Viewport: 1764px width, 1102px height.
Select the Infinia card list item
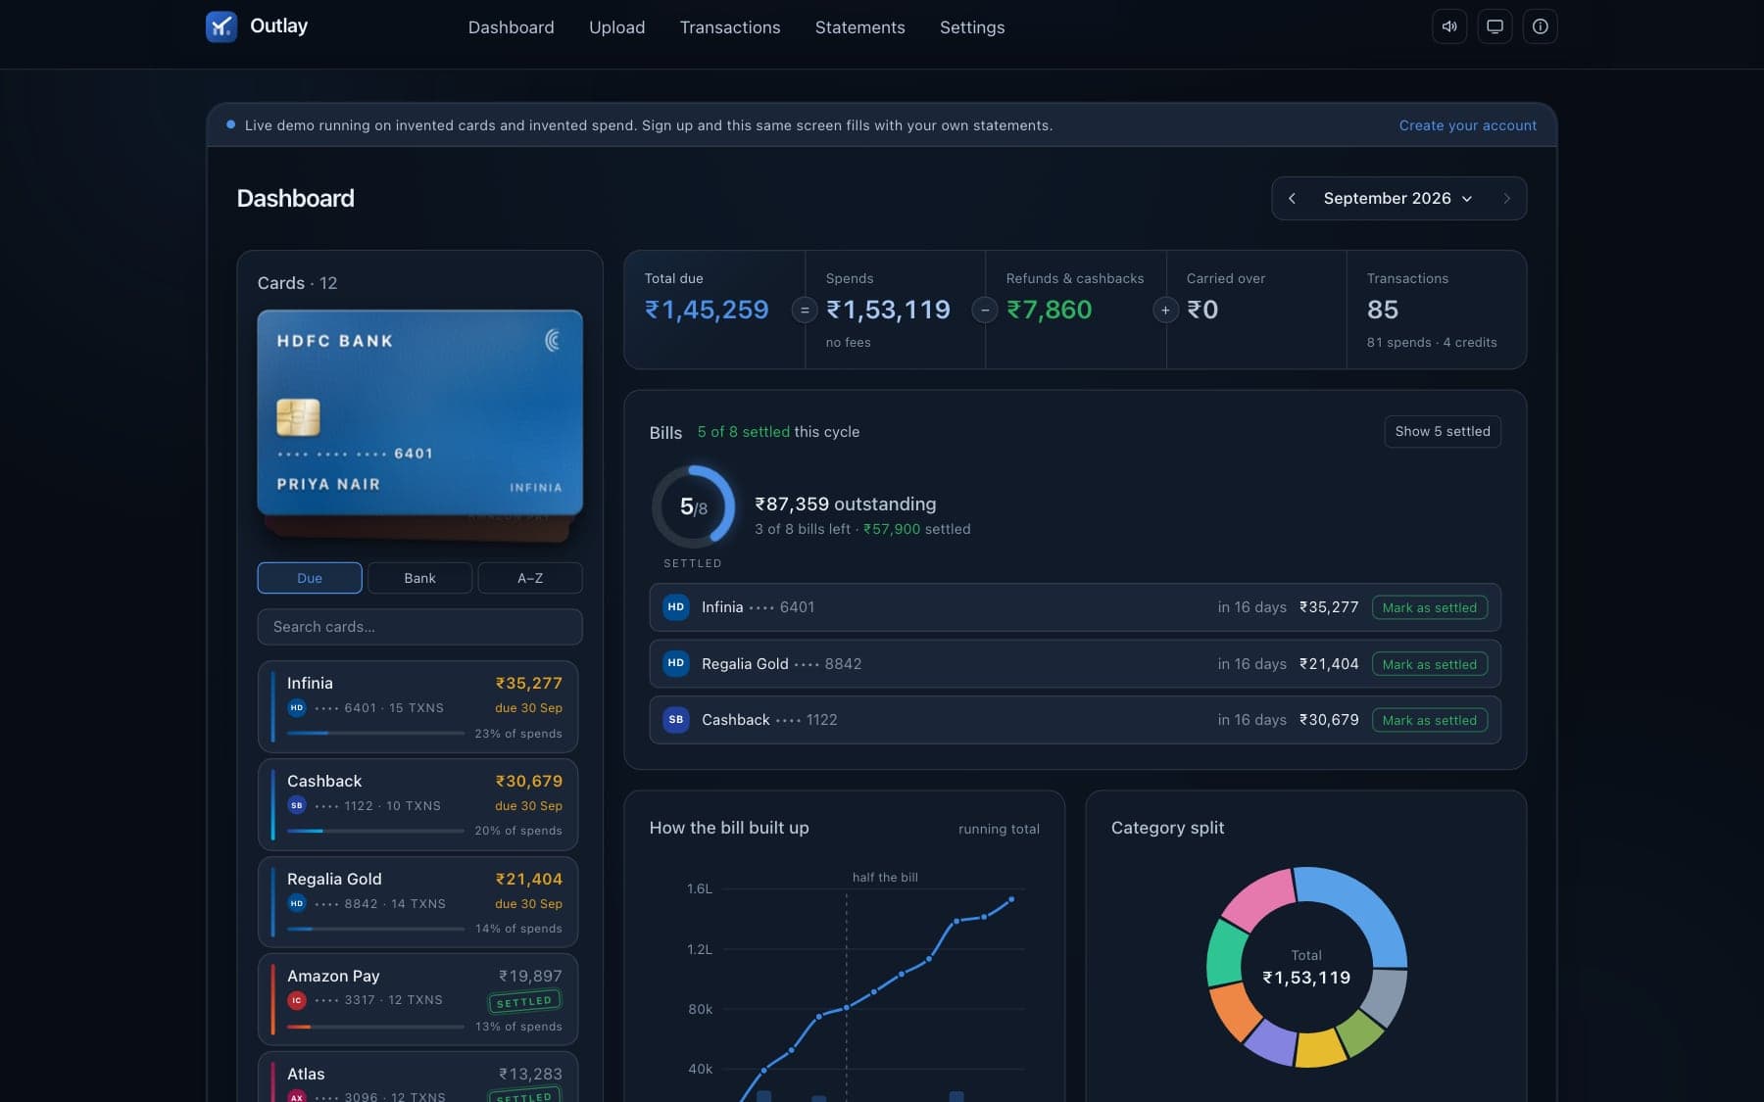[x=417, y=707]
